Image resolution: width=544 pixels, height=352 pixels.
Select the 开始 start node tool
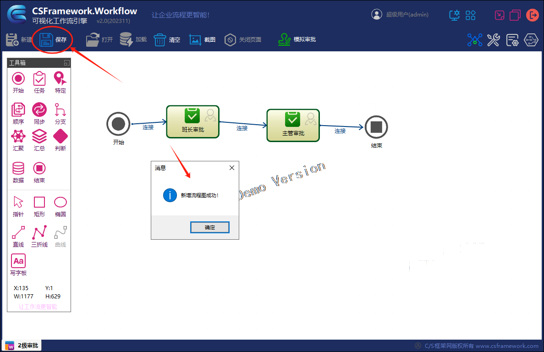point(18,82)
